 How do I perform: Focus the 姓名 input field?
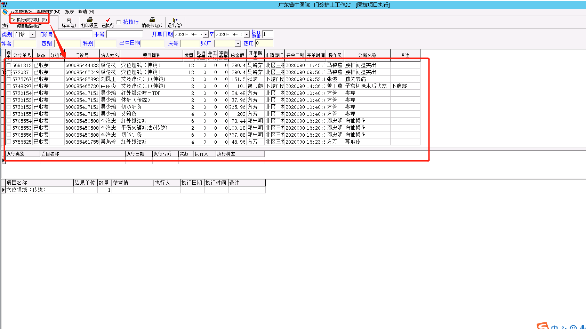(x=25, y=43)
